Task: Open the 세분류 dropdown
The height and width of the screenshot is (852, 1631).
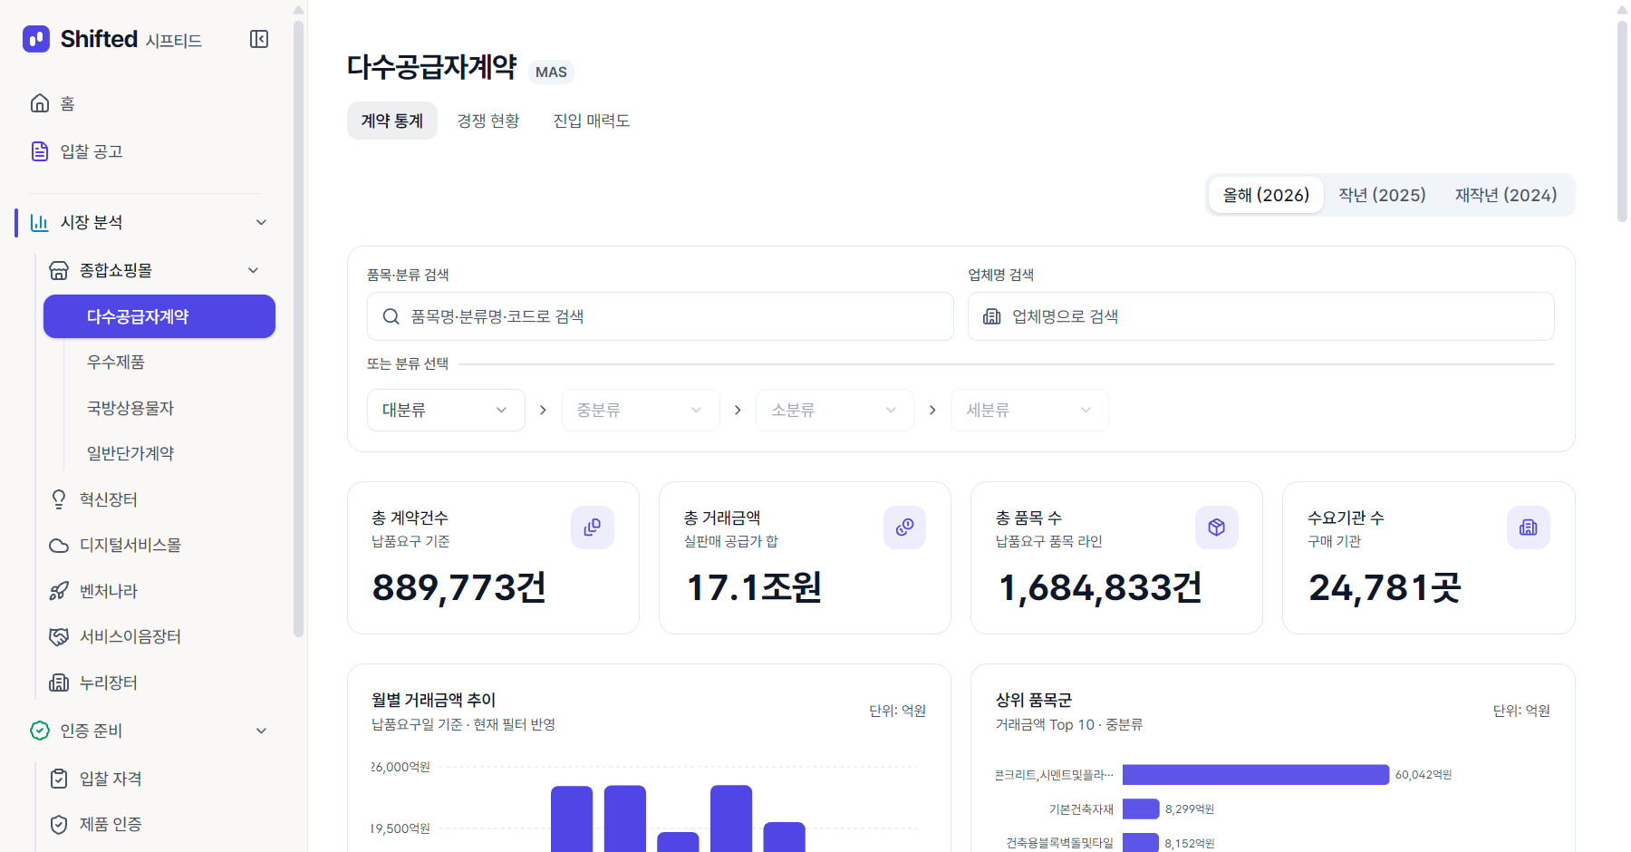Action: pyautogui.click(x=1029, y=410)
